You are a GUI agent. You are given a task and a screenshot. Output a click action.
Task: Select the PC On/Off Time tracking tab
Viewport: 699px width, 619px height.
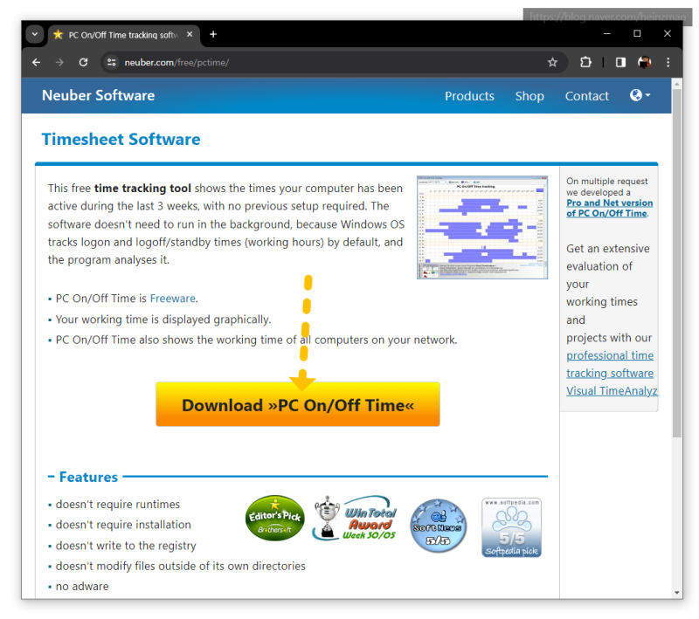point(123,35)
